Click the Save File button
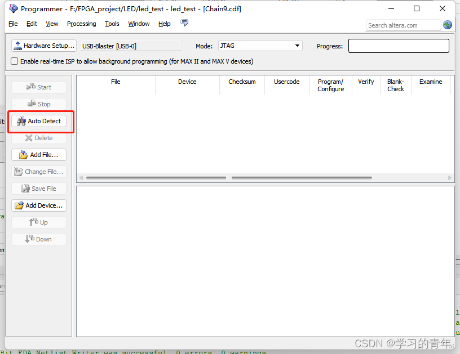 [x=38, y=189]
